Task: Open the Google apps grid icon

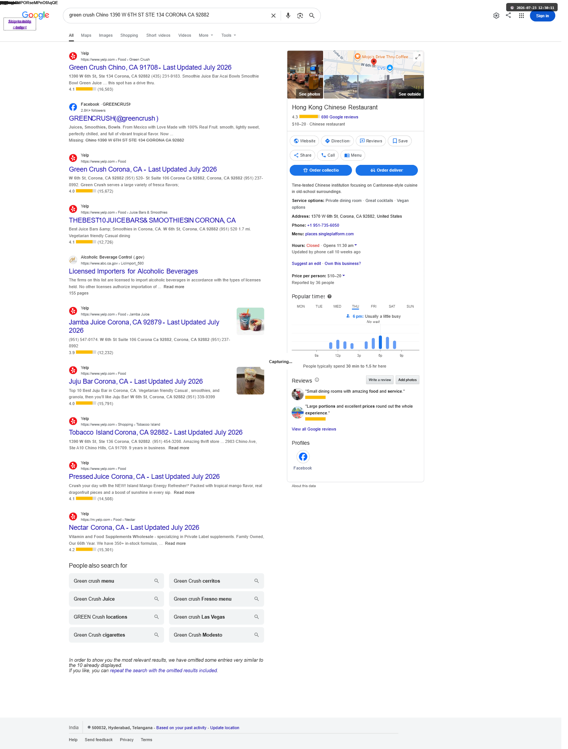Action: tap(521, 16)
